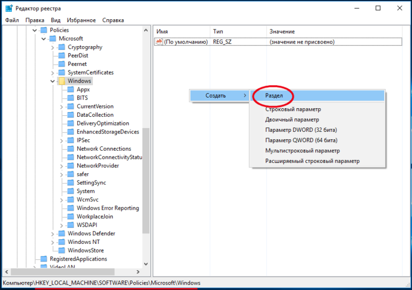Viewport: 412px width, 290px height.
Task: Select Раздел in the Создать submenu
Action: tap(278, 95)
